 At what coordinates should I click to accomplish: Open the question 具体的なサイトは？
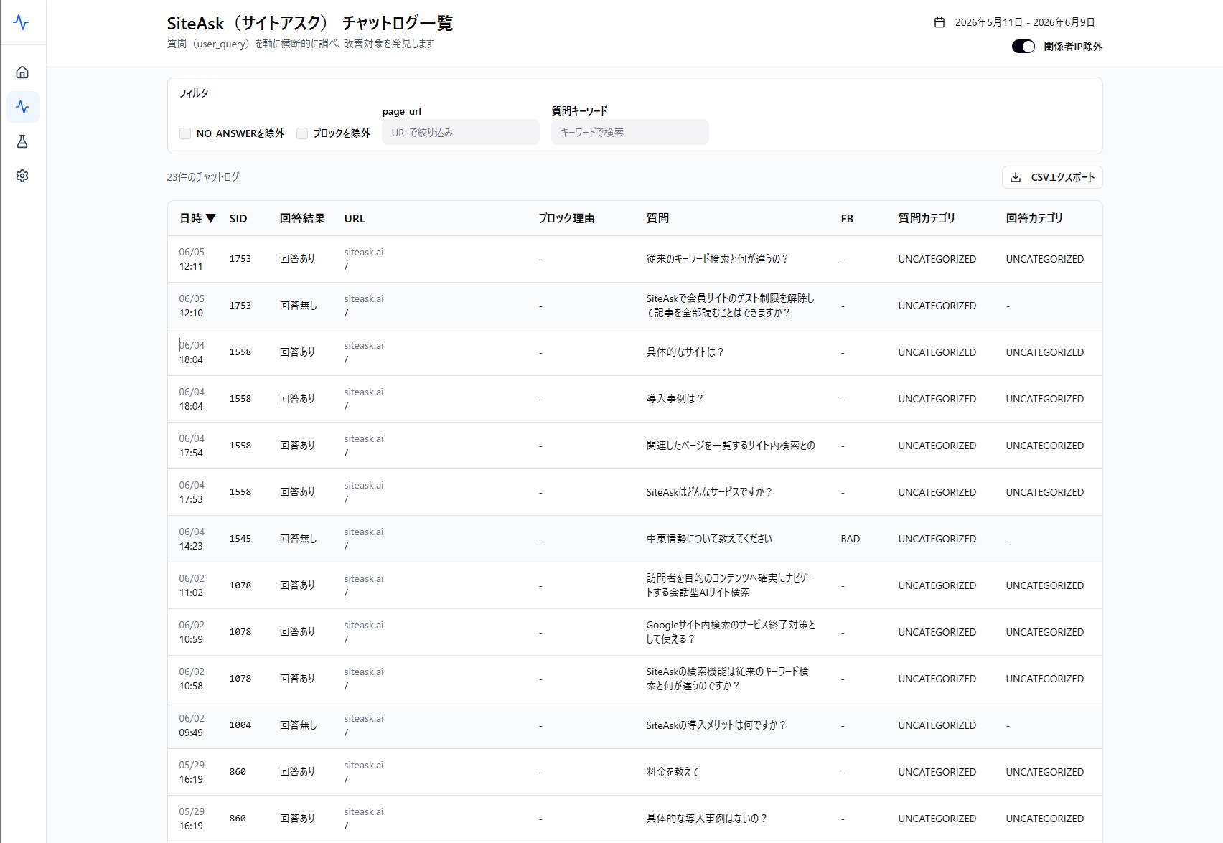coord(685,352)
